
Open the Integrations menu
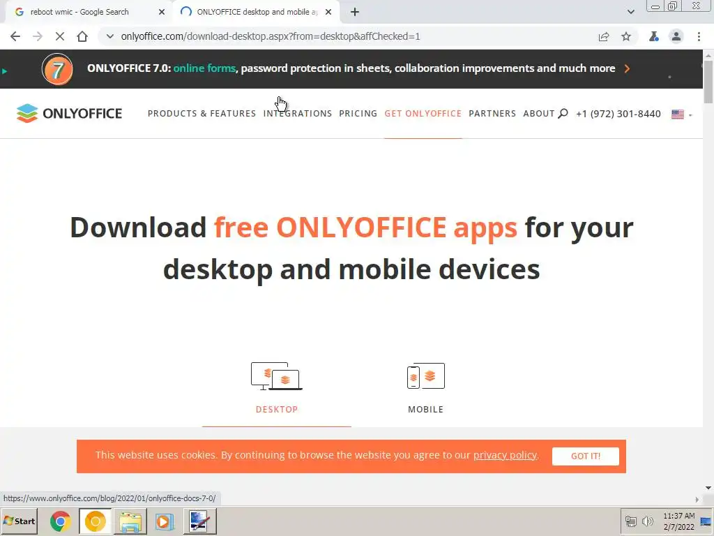tap(297, 114)
